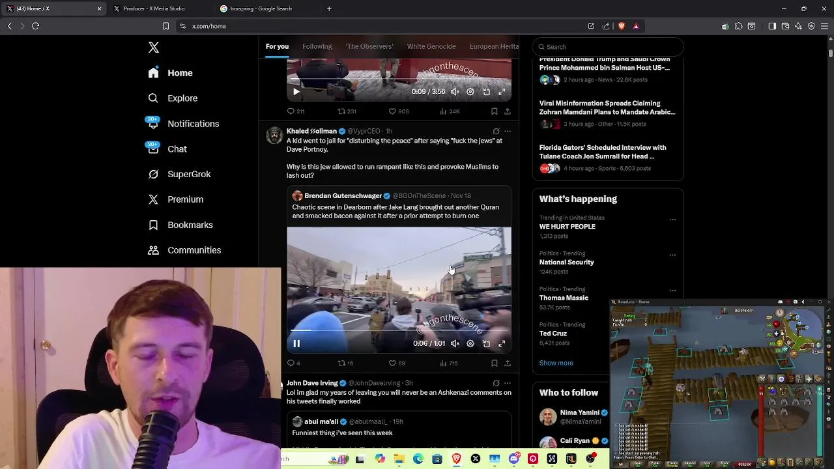Click the X logo in the sidebar
Screen dimensions: 834x469
coord(154,48)
